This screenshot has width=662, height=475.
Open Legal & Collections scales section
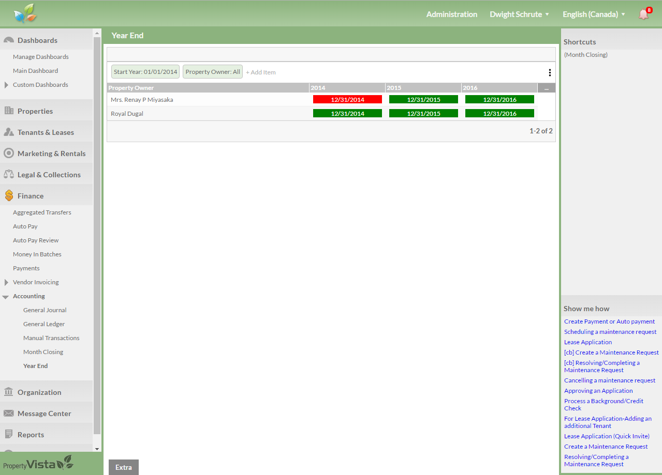[x=49, y=175]
